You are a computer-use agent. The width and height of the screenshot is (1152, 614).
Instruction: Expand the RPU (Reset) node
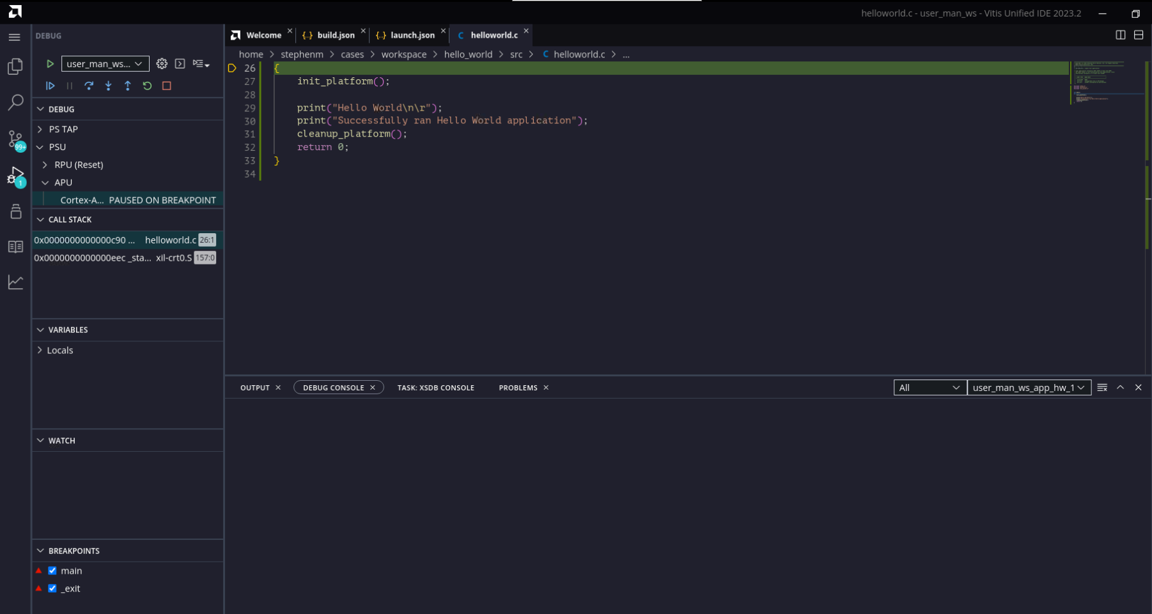pos(45,165)
